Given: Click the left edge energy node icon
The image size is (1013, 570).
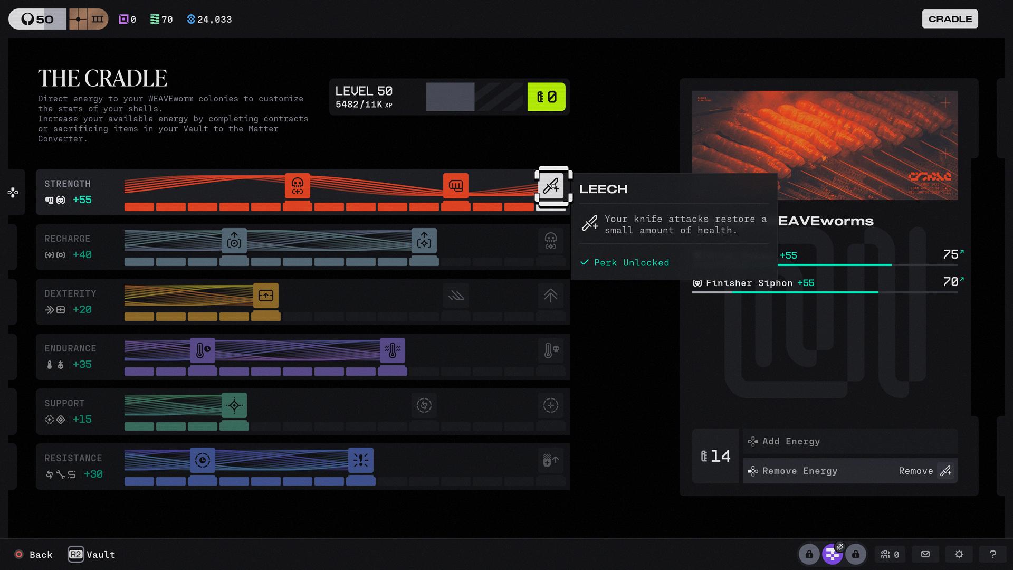Looking at the screenshot, I should click(x=13, y=193).
